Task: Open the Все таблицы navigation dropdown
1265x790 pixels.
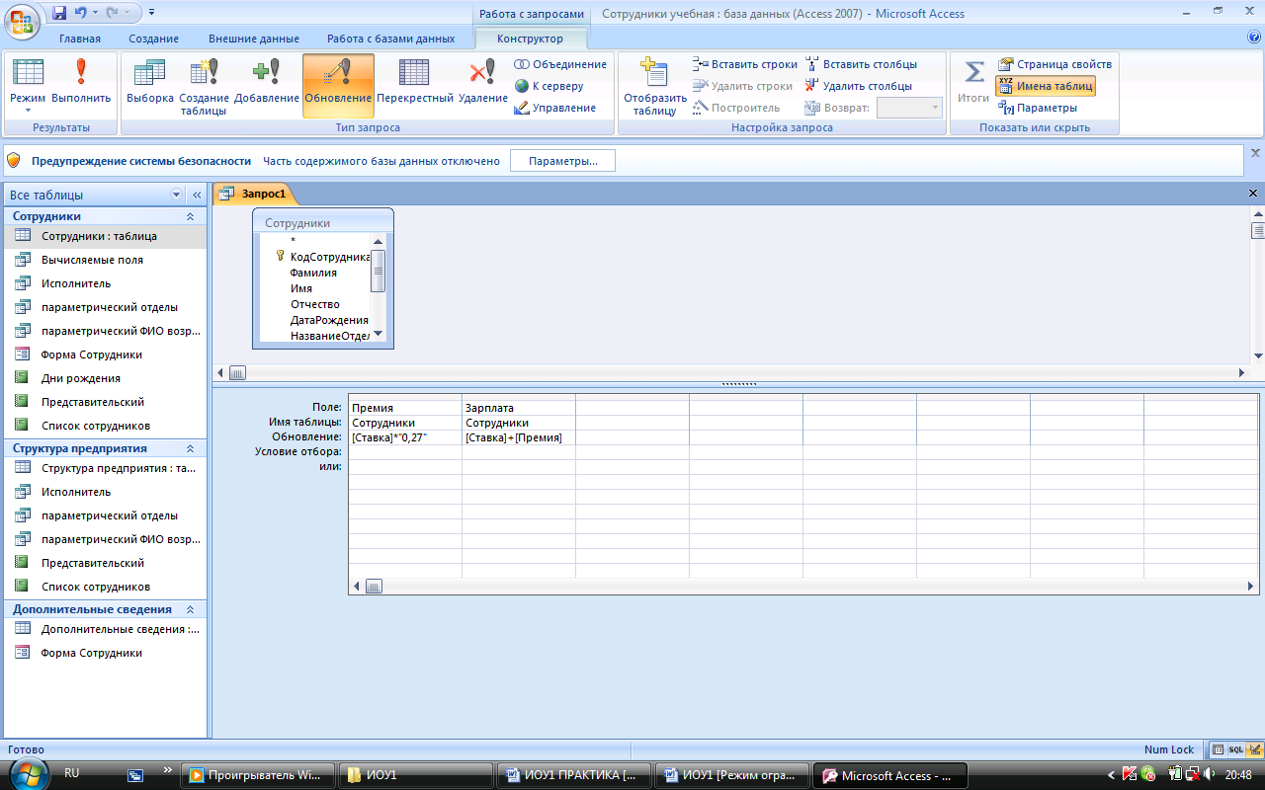Action: pos(177,196)
